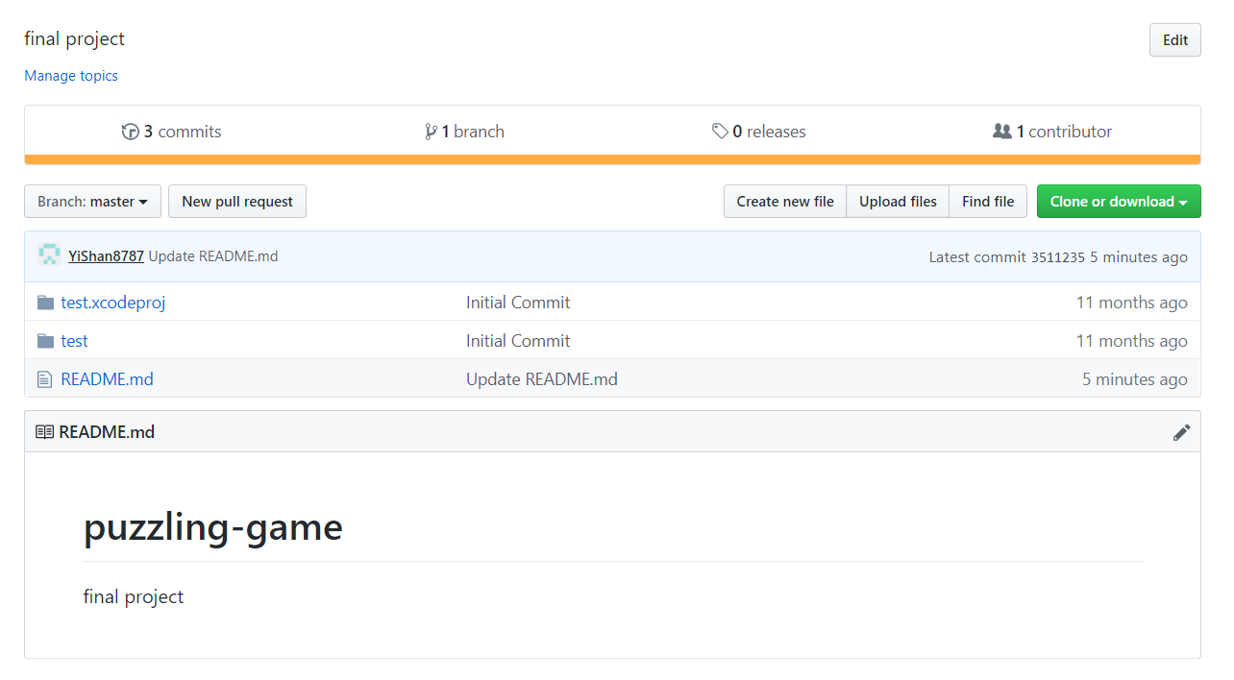View the 1 branch link
This screenshot has height=680, width=1234.
click(464, 132)
